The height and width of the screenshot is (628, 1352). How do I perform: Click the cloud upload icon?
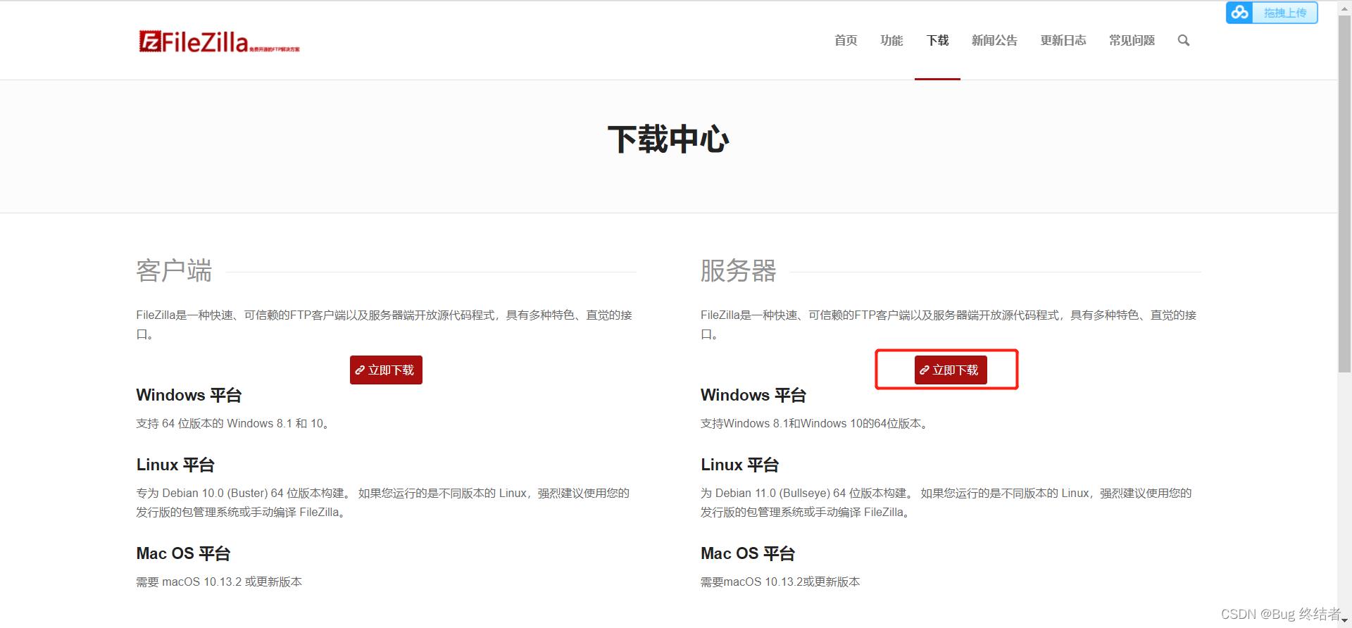pyautogui.click(x=1239, y=13)
